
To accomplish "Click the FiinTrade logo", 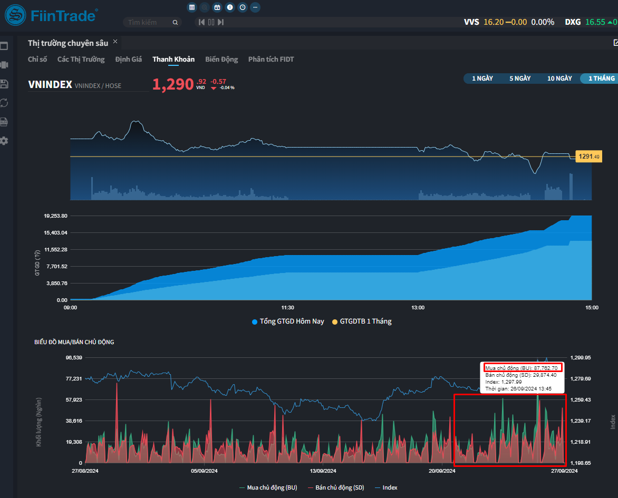I will [51, 15].
